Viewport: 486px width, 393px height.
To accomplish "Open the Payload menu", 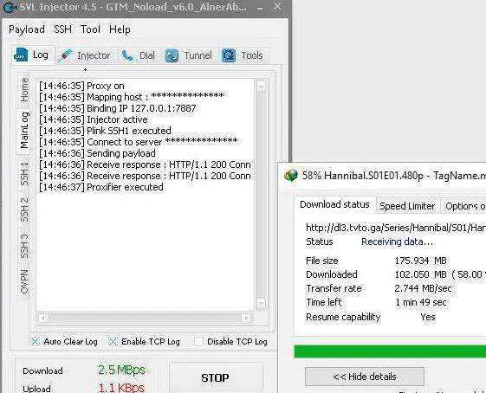I will [27, 29].
